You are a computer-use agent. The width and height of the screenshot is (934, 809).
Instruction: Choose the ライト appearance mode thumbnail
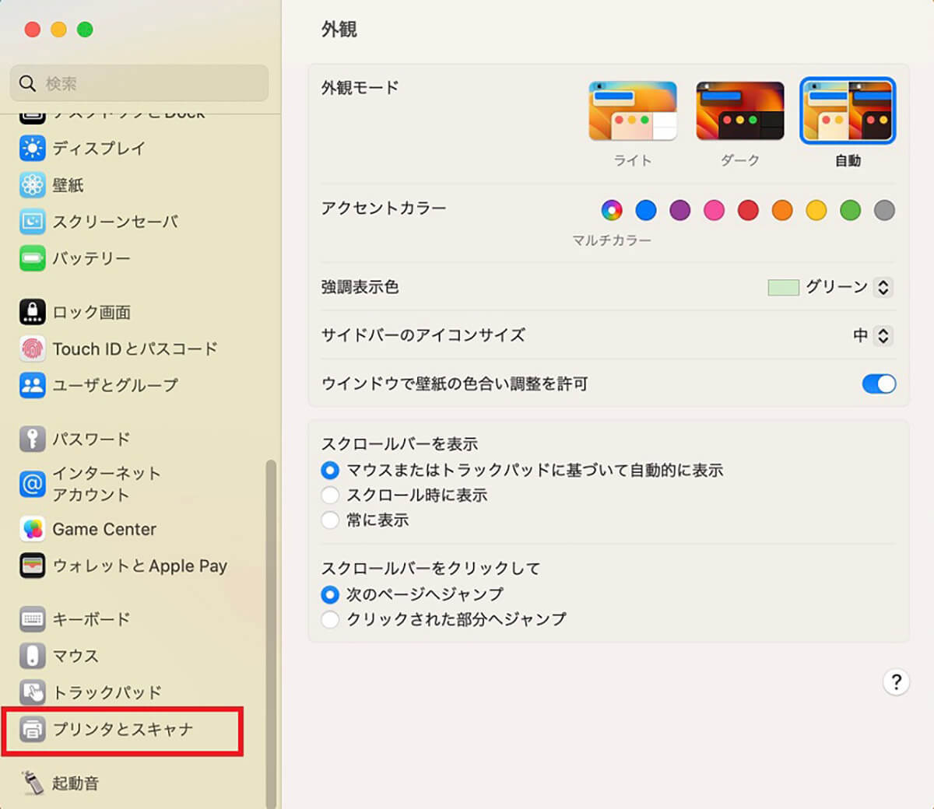click(633, 111)
